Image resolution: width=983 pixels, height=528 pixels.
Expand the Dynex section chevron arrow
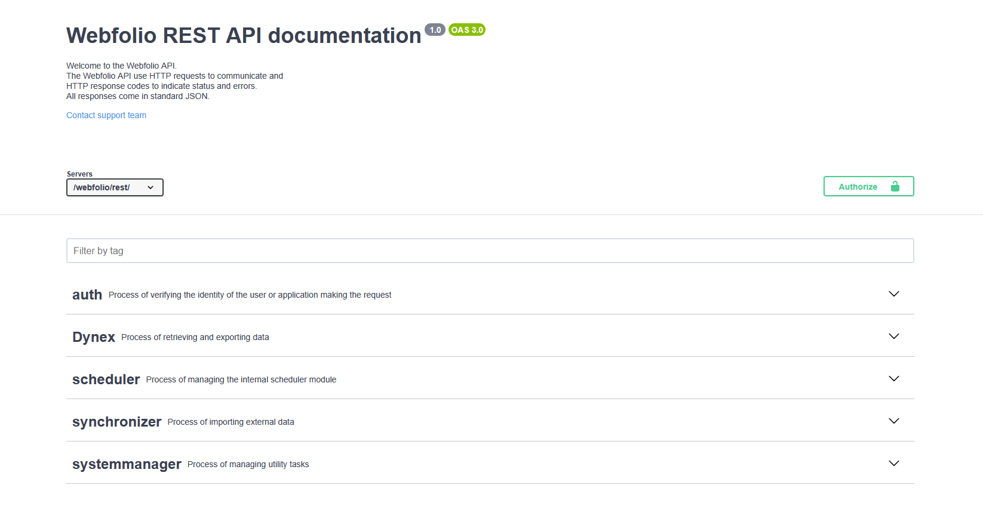click(893, 336)
